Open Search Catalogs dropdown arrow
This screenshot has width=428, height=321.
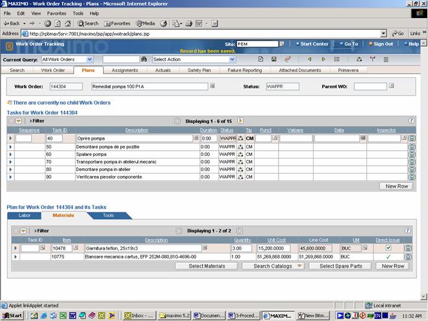[x=299, y=266]
